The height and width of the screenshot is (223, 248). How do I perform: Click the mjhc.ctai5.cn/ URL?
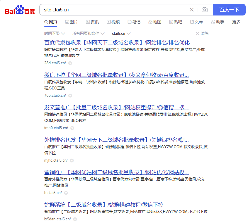click(56, 160)
